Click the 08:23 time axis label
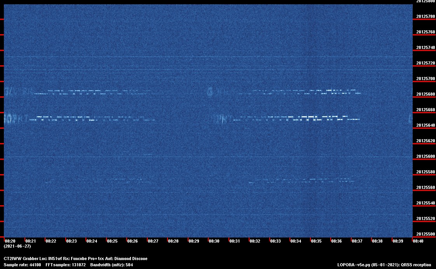 72,241
